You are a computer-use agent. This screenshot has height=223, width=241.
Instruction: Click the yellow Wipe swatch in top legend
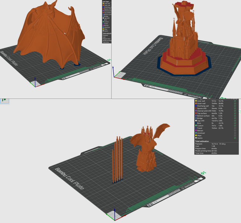103,29
